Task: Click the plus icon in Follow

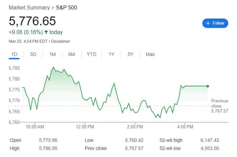Action: pos(208,23)
